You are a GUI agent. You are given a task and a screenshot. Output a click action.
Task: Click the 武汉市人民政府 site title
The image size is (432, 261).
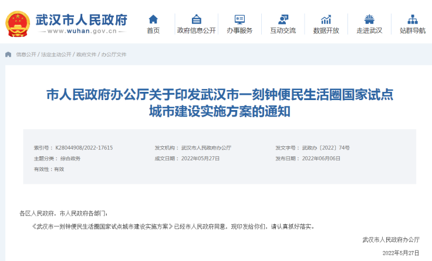point(81,19)
